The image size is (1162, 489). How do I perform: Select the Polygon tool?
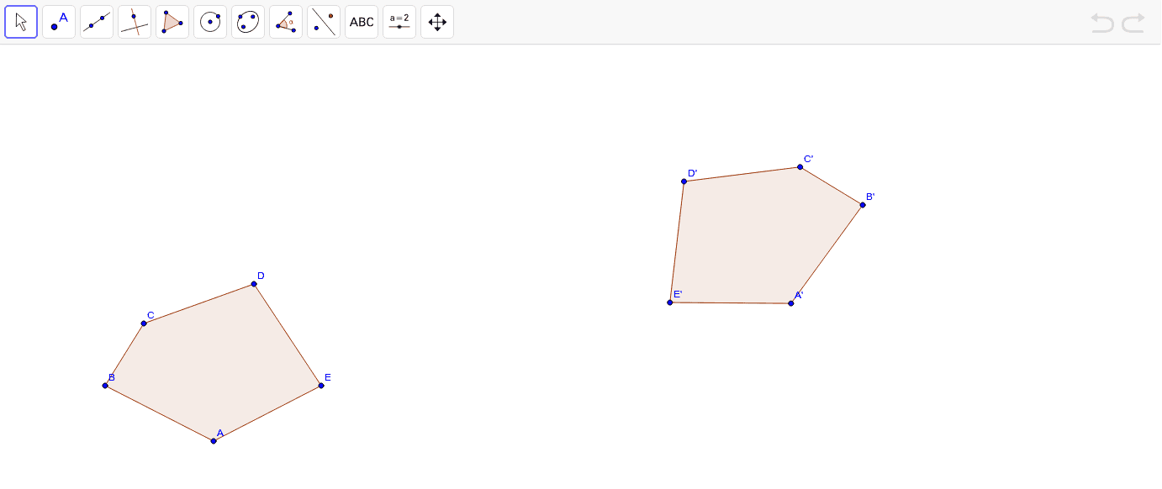[172, 22]
